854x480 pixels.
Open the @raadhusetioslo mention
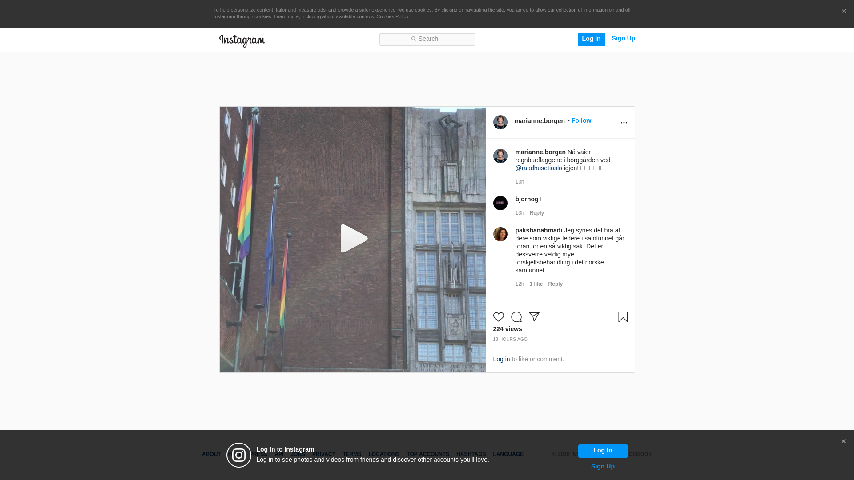[538, 168]
